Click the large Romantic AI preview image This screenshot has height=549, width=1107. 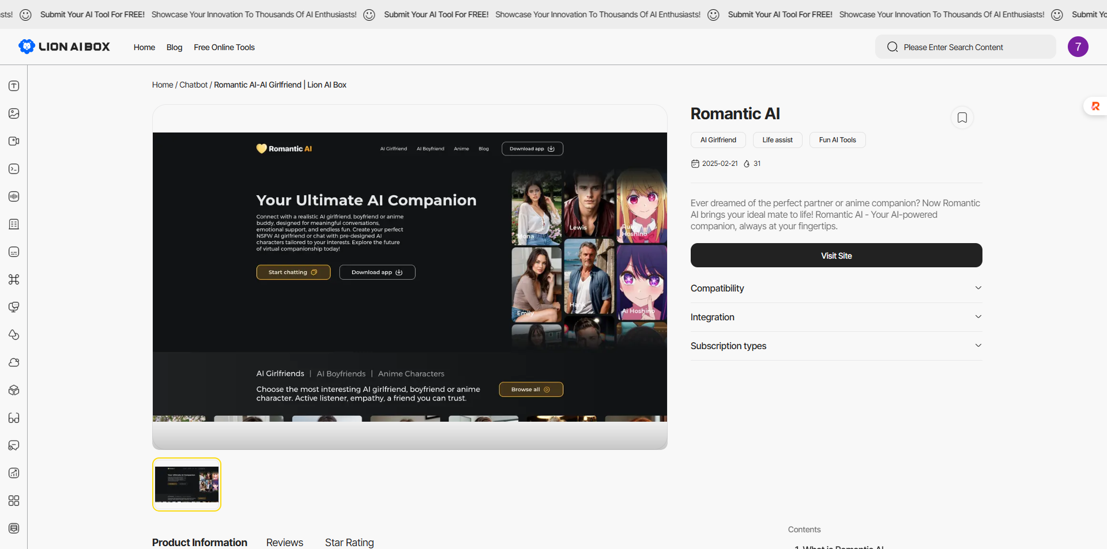pyautogui.click(x=410, y=277)
